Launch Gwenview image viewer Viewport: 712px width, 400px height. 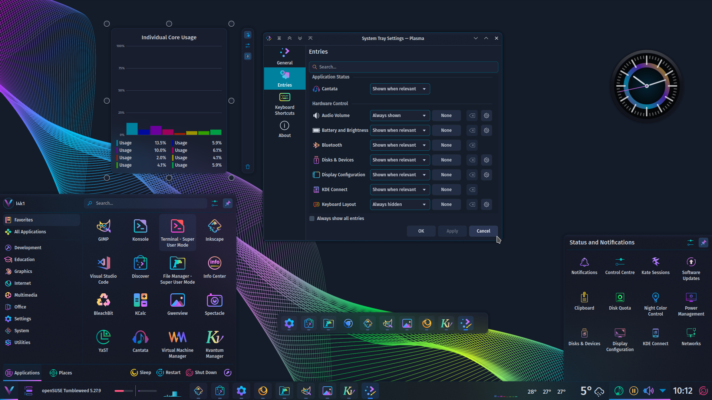pyautogui.click(x=178, y=304)
